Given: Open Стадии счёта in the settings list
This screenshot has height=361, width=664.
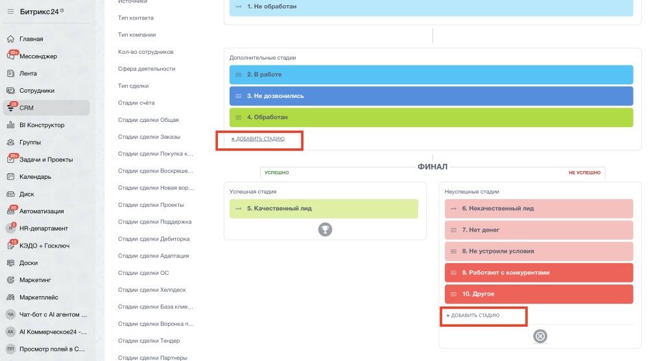Looking at the screenshot, I should [136, 103].
